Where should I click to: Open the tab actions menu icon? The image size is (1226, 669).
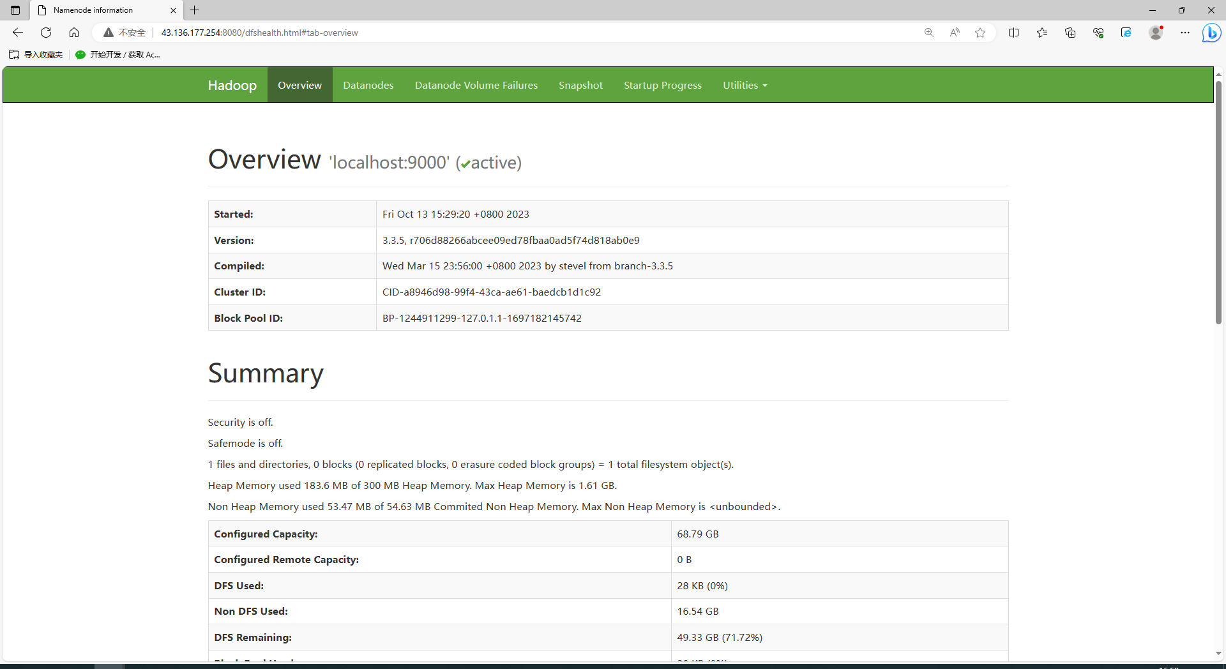[15, 10]
